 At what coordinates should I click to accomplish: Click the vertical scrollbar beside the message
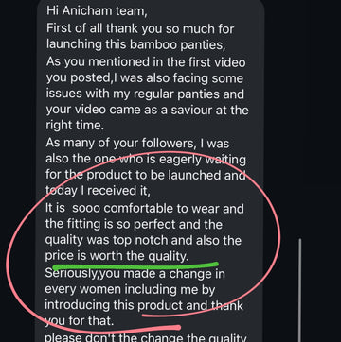[299, 290]
